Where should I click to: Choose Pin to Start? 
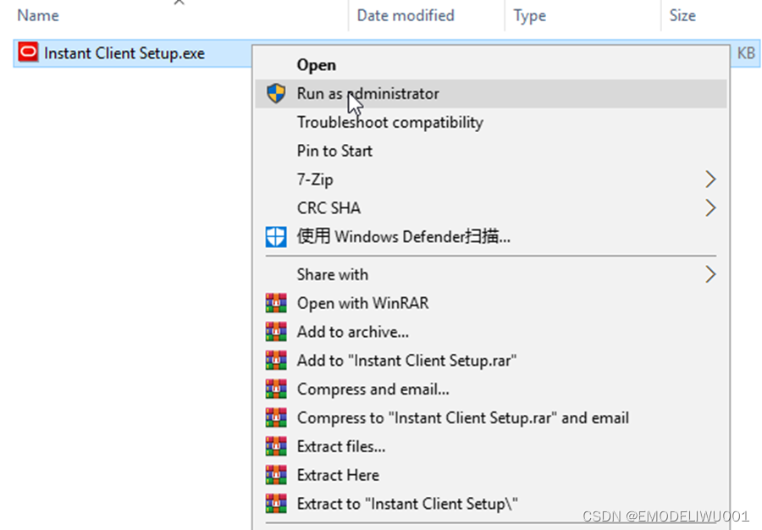[x=334, y=151]
